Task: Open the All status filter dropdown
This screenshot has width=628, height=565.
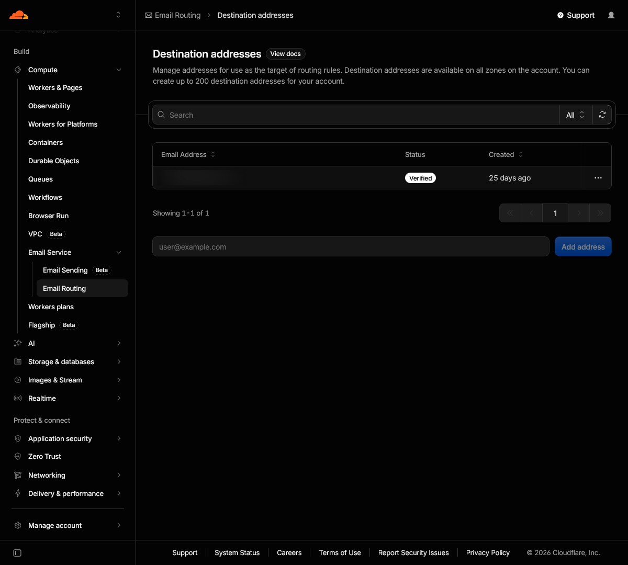Action: [x=576, y=115]
